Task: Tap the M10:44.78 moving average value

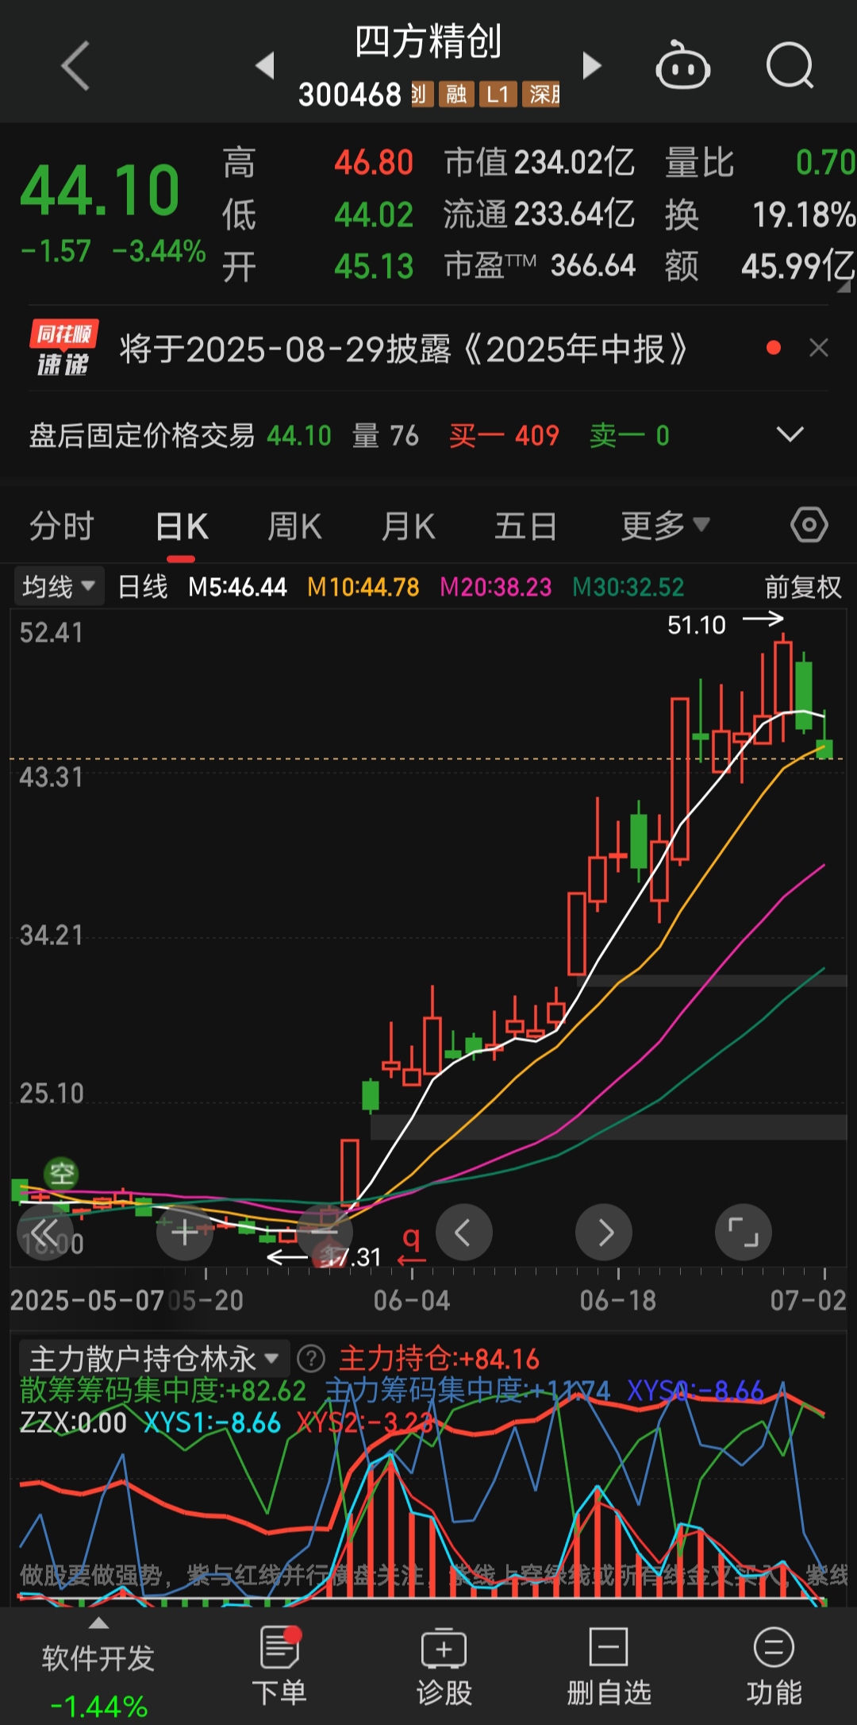Action: tap(363, 587)
